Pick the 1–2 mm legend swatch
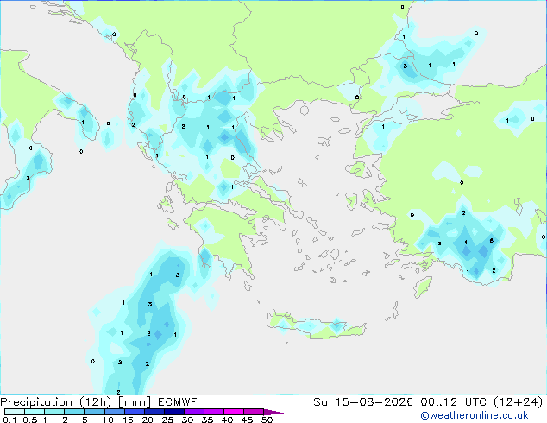The width and height of the screenshot is (547, 423). (x=54, y=412)
